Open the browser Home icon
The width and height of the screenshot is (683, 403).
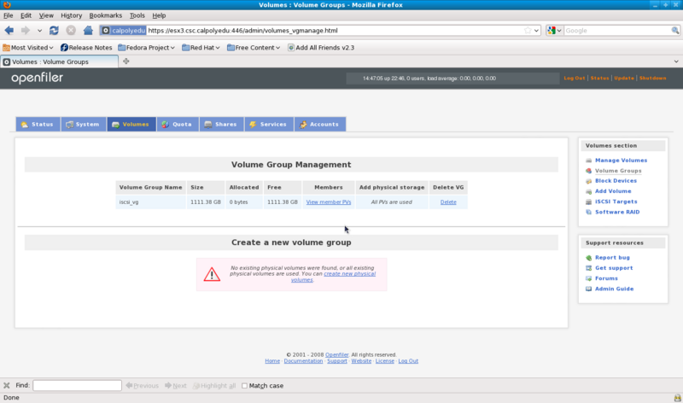click(88, 31)
